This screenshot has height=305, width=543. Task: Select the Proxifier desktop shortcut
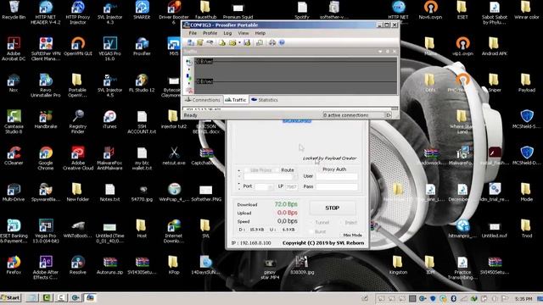142,47
